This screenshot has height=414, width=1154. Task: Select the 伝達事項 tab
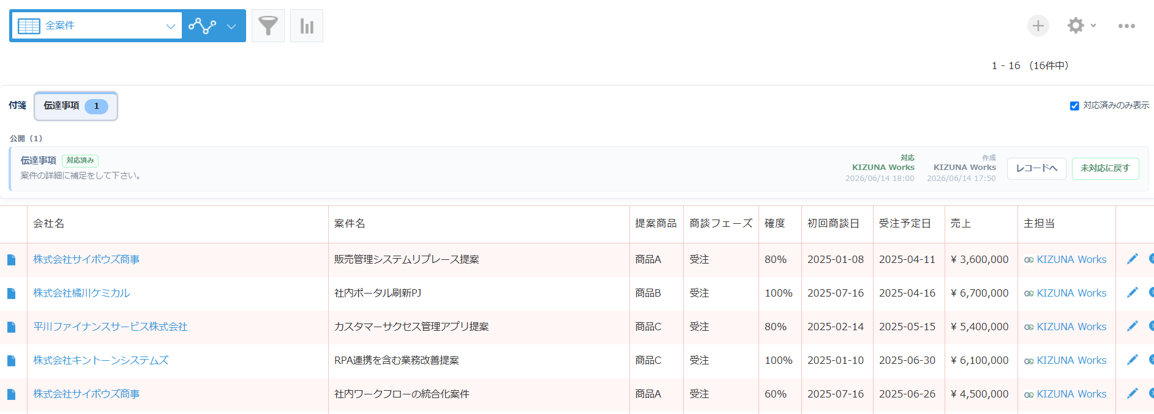pyautogui.click(x=76, y=106)
